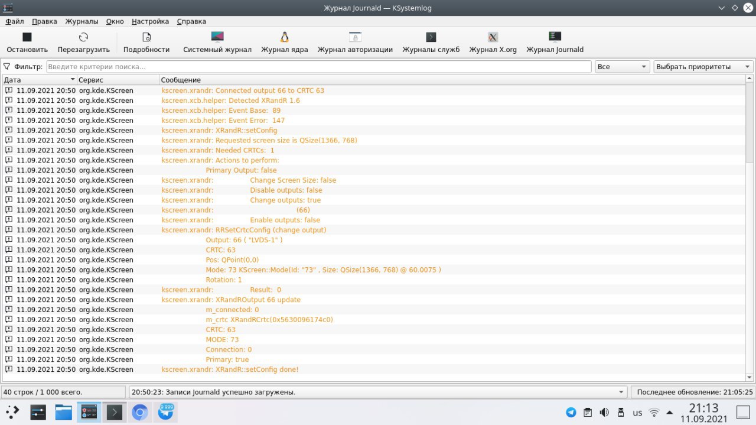Select row 'Connected output 66 to CRTC 63'

pos(374,90)
